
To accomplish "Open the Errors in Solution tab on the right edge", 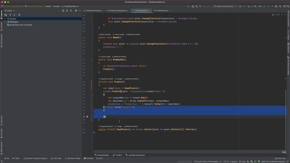I will (288, 19).
